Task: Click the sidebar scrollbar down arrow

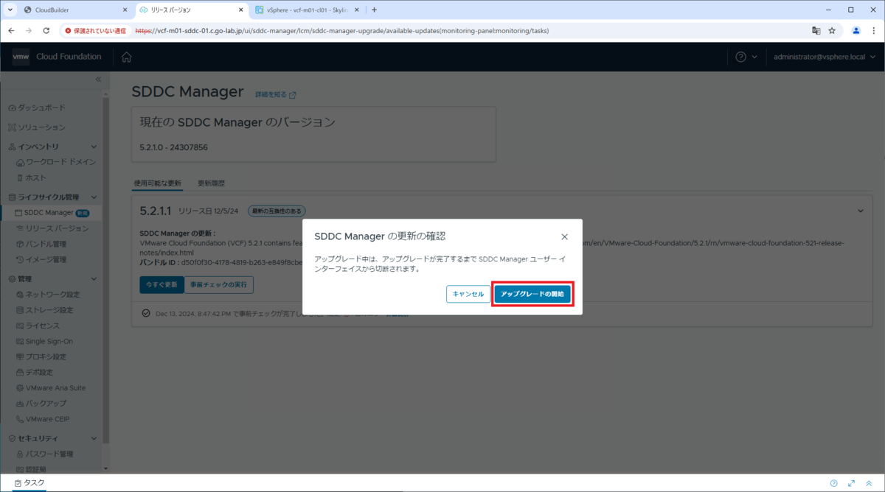Action: point(105,468)
